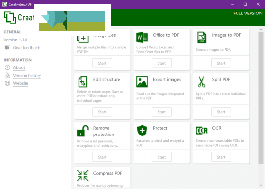Viewport: 265px width, 189px height.
Task: Click the Images to PDF title
Action: click(x=226, y=35)
